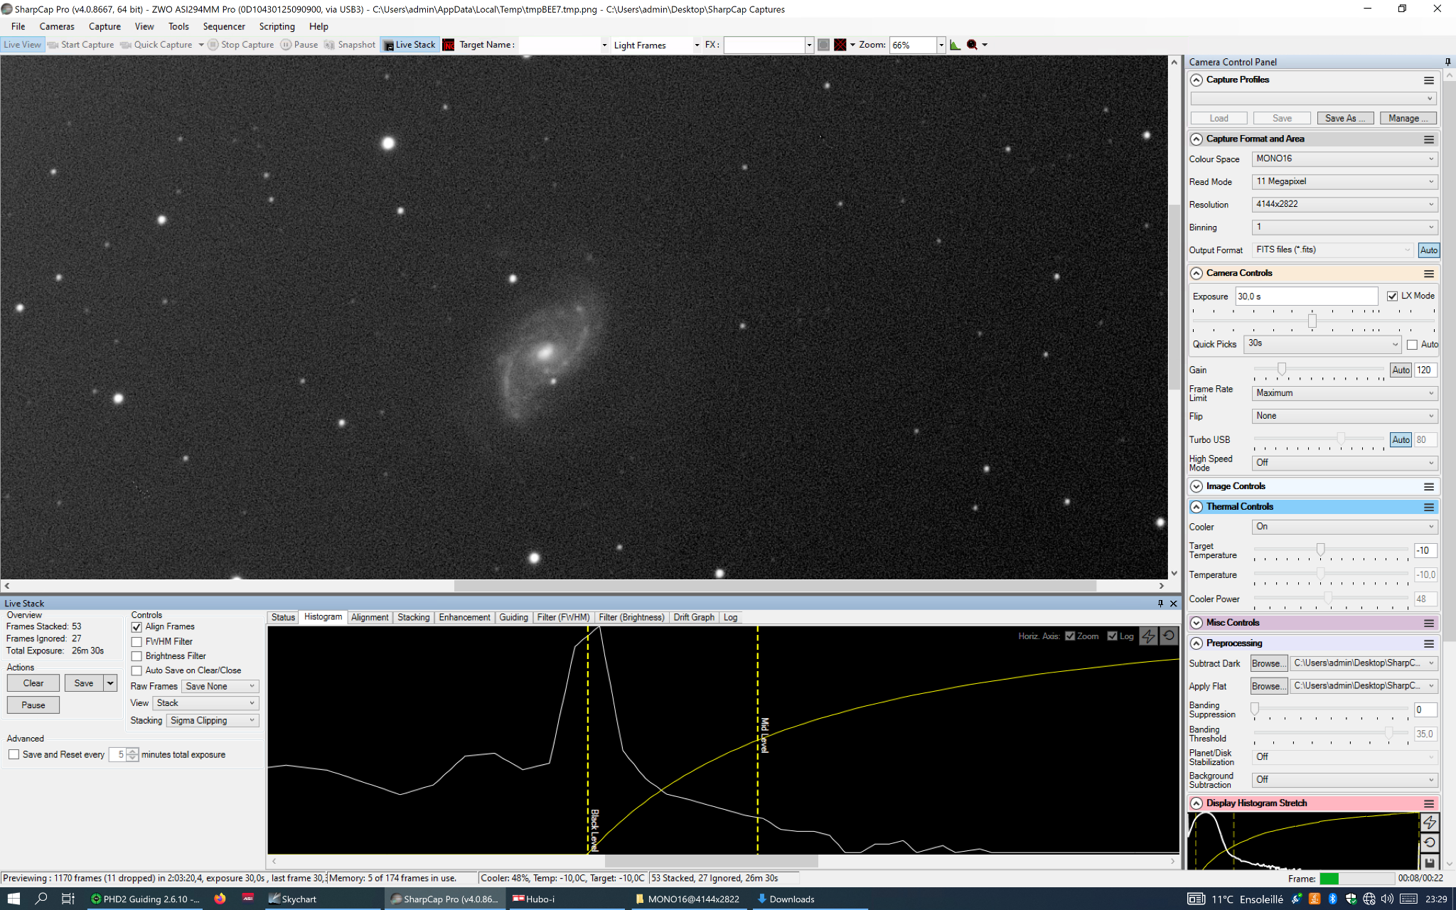Uncheck the Align Frames option
This screenshot has width=1456, height=910.
click(x=137, y=627)
